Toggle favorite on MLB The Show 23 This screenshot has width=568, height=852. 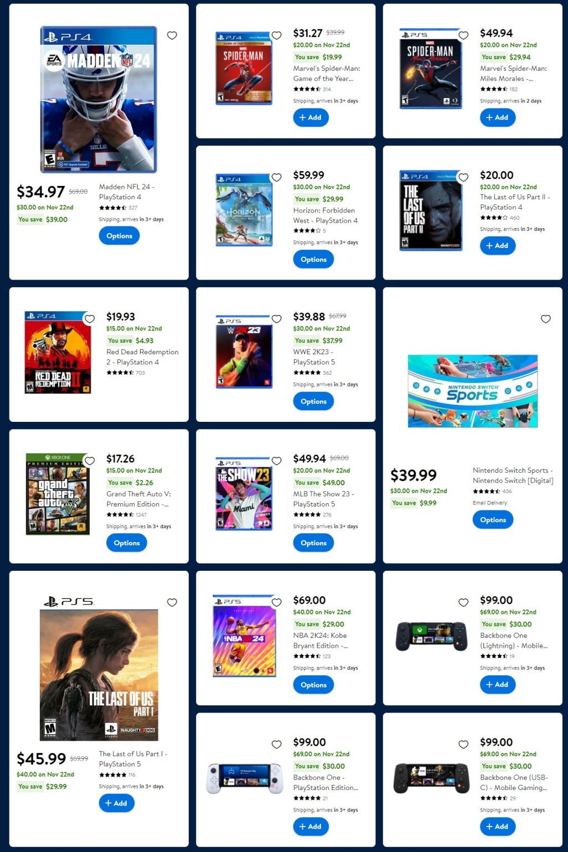pos(276,461)
